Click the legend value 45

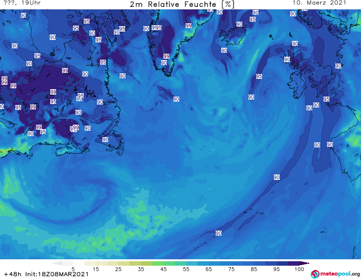[164, 269]
